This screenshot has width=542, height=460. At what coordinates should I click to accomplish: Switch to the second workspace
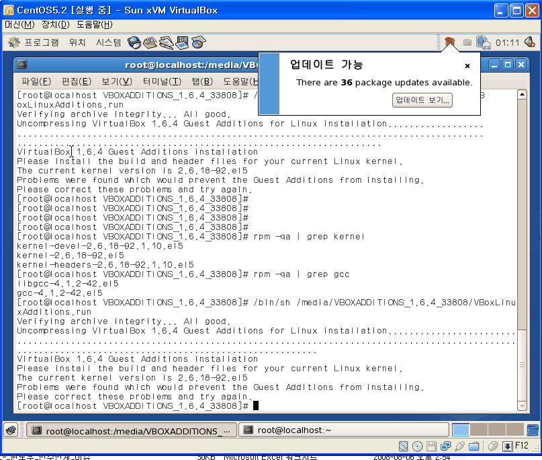point(478,430)
